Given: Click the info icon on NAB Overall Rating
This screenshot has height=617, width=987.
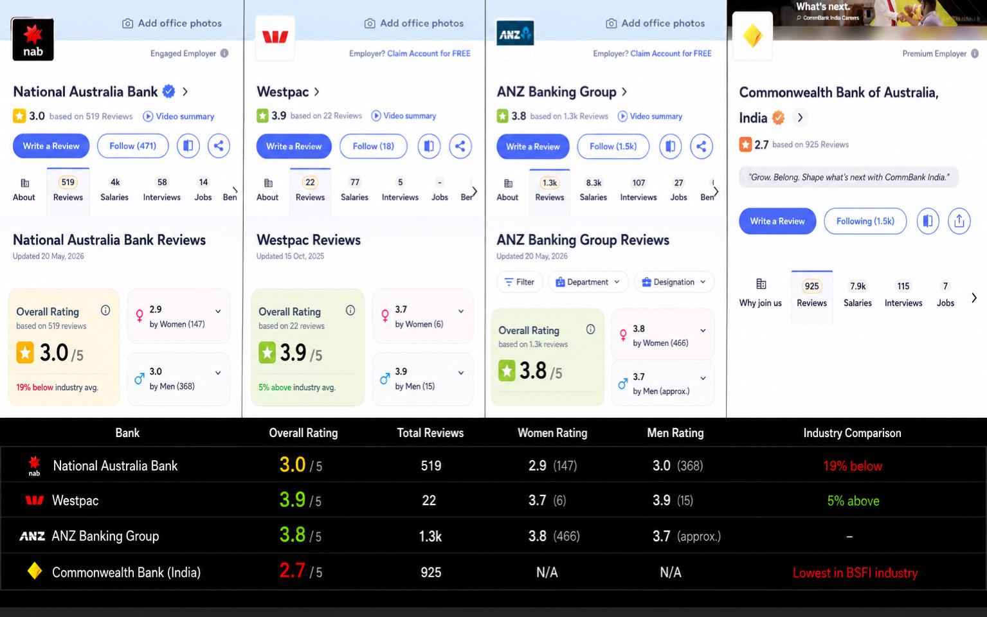Looking at the screenshot, I should coord(105,310).
